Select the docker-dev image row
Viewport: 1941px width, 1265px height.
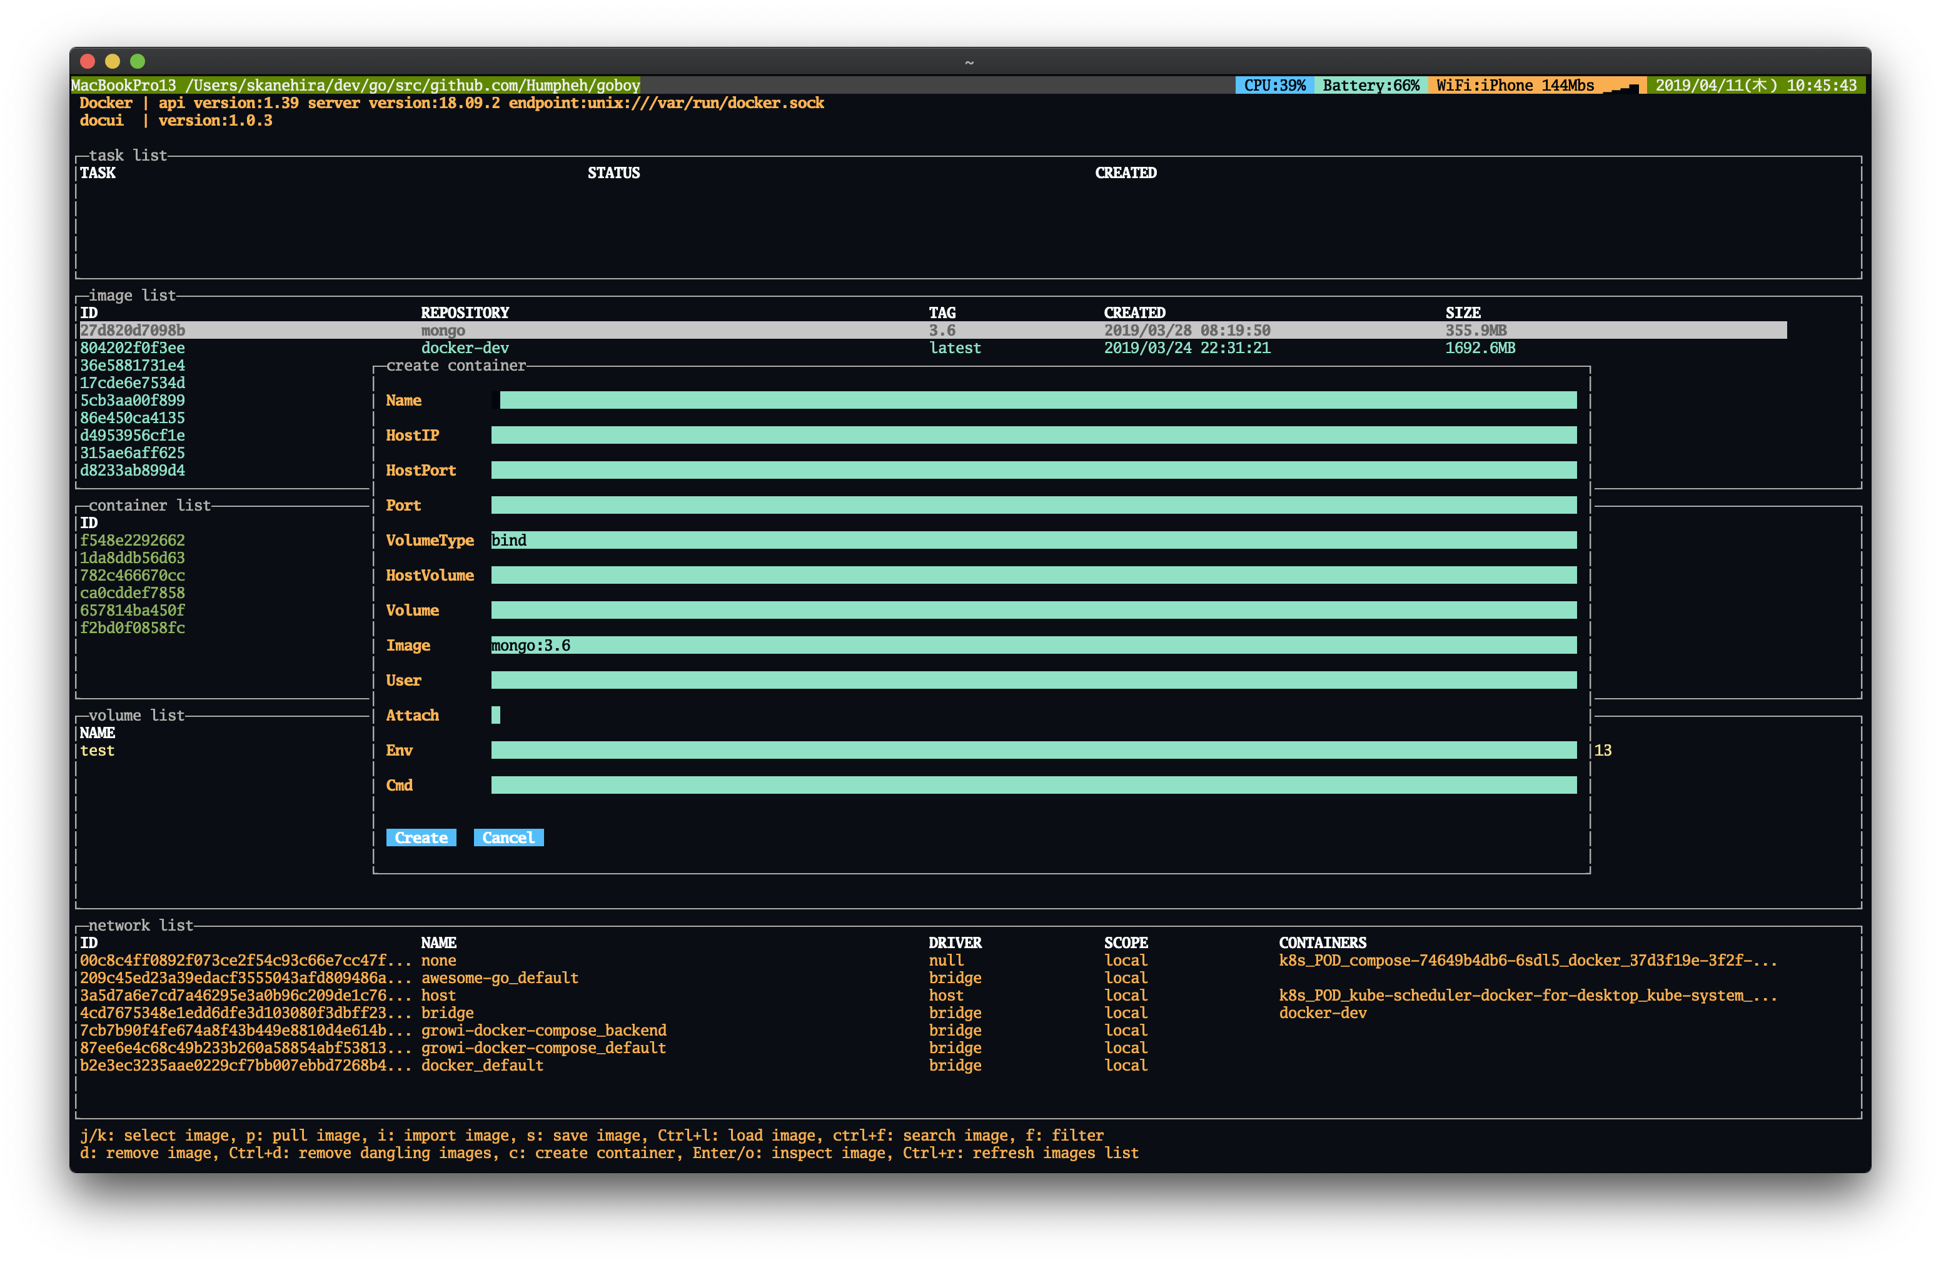pyautogui.click(x=464, y=348)
